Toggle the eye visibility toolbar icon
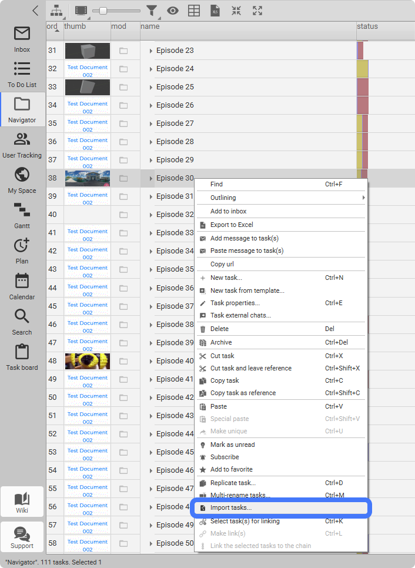This screenshot has height=568, width=415. tap(173, 11)
